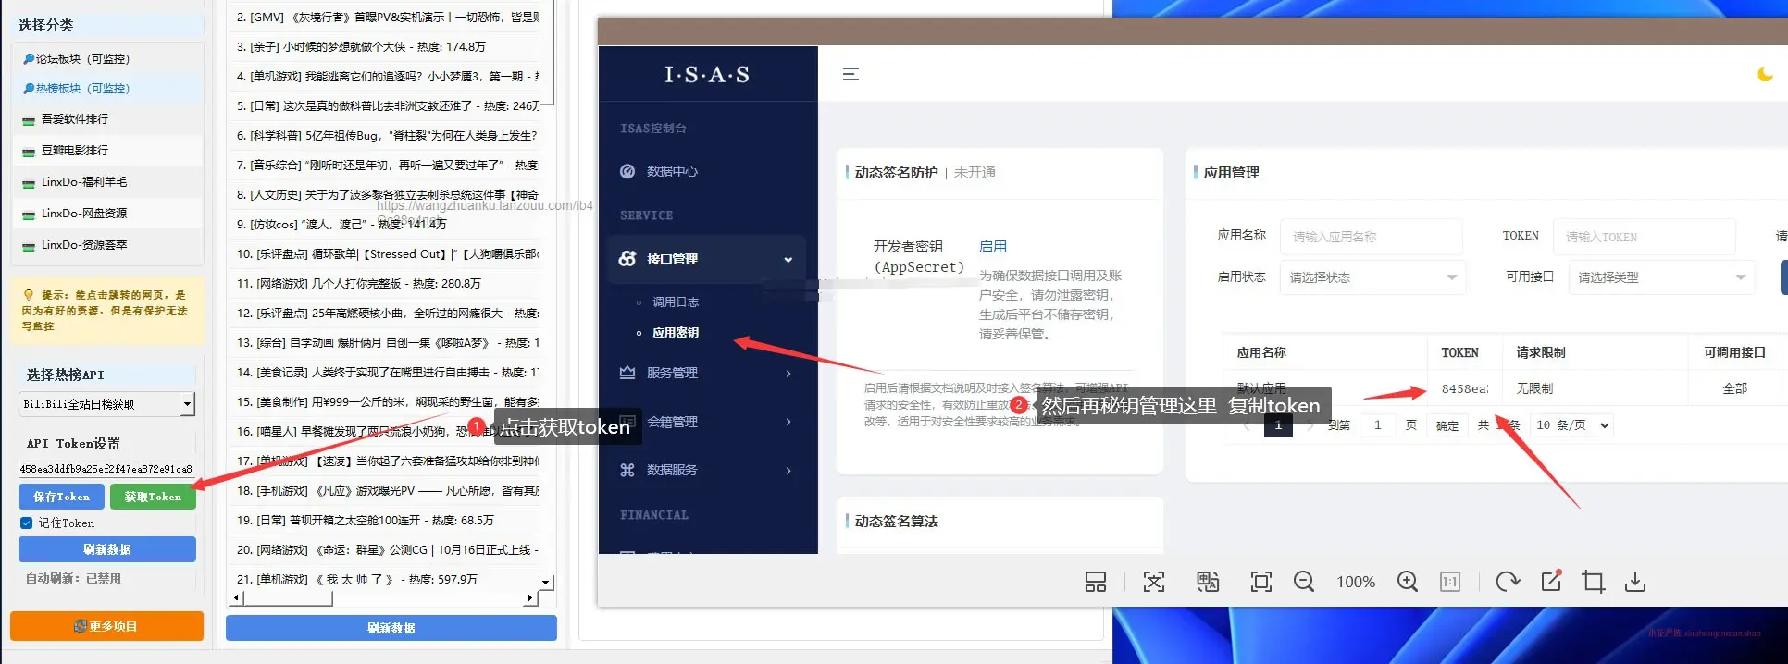Click the icon beside 吾爱软件排行
Screen dimensions: 1788x664
pyautogui.click(x=29, y=121)
